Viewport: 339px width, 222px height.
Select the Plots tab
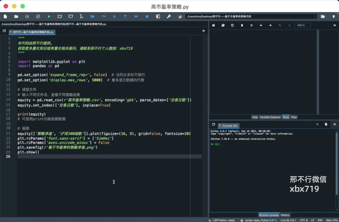tap(286, 117)
